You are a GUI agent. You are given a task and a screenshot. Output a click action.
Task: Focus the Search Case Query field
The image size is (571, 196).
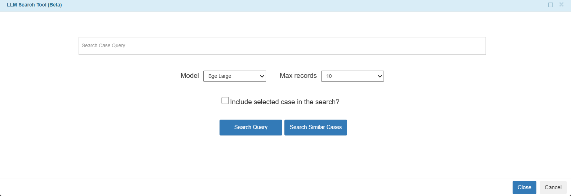click(282, 46)
